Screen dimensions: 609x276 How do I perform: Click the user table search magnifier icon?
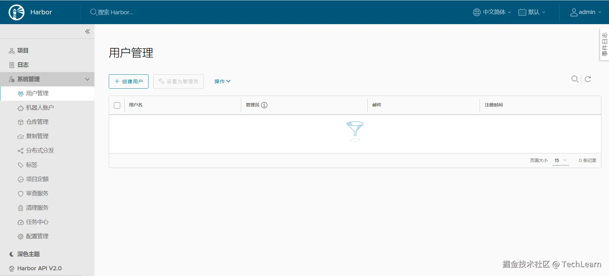[x=575, y=79]
